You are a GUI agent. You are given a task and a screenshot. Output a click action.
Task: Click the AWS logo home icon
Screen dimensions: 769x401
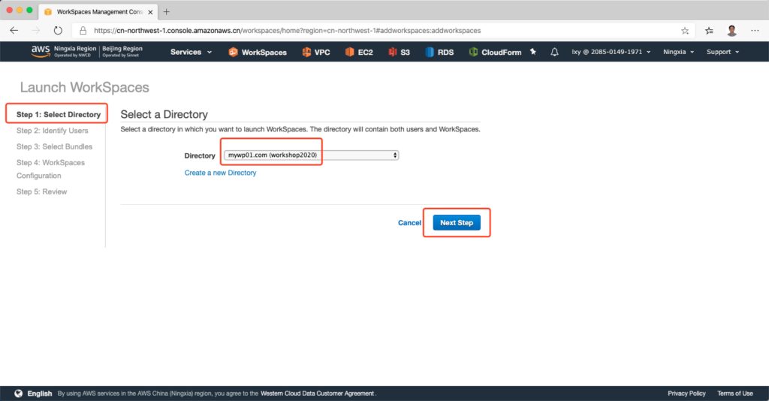click(40, 51)
